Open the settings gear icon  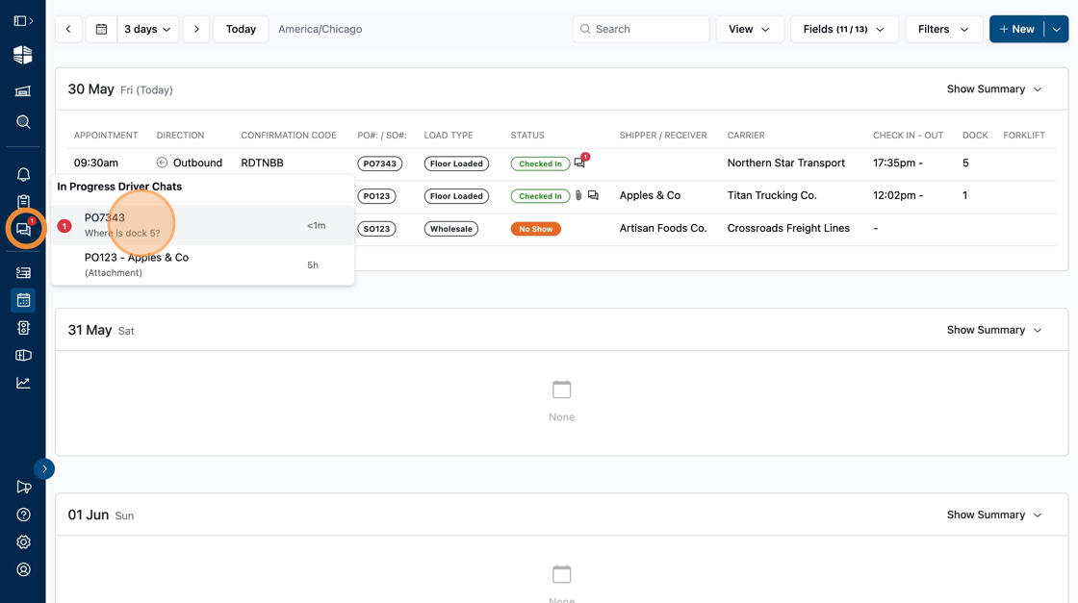23,541
